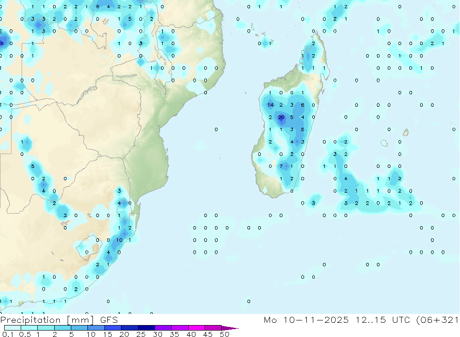Click the legend scale label 35
460x337 pixels.
(x=174, y=334)
